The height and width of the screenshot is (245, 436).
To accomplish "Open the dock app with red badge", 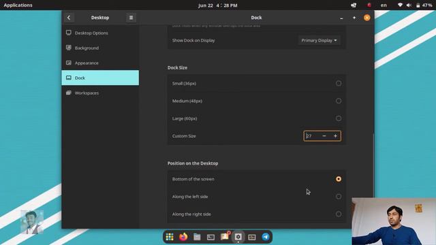I will click(x=225, y=236).
